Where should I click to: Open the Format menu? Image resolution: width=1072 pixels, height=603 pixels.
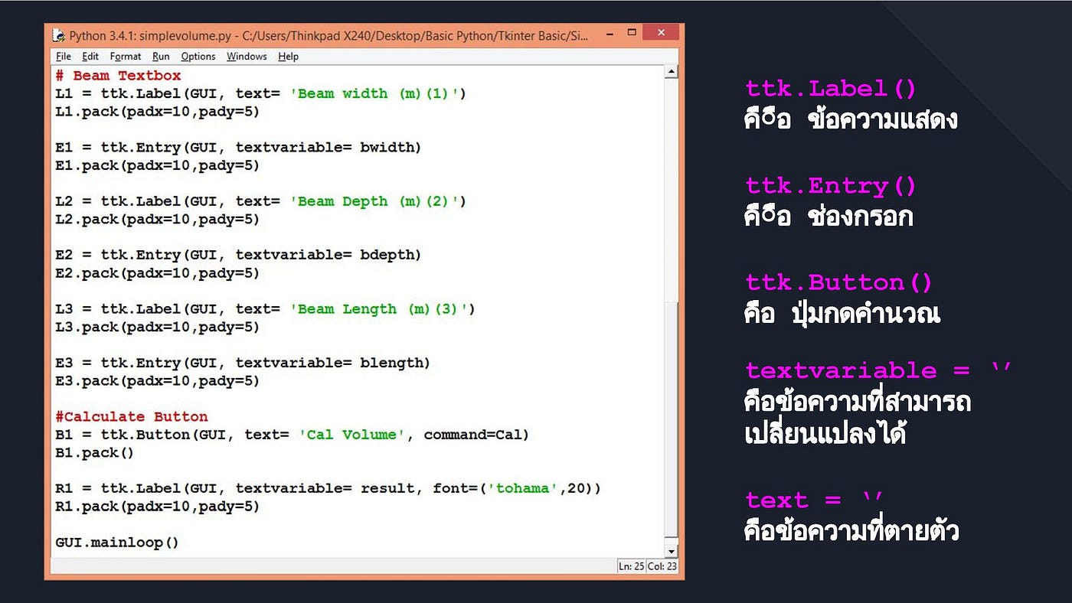125,56
